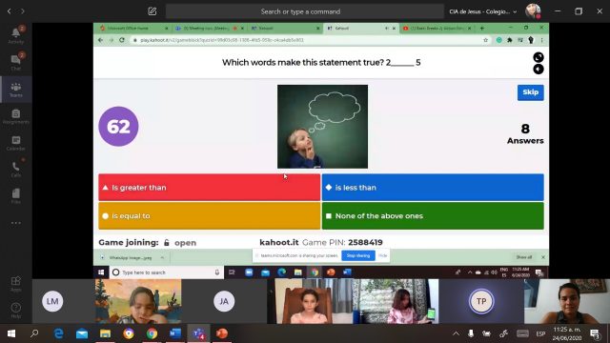The width and height of the screenshot is (610, 343).
Task: Toggle the microphone icon in the system tray
Action: (x=471, y=333)
